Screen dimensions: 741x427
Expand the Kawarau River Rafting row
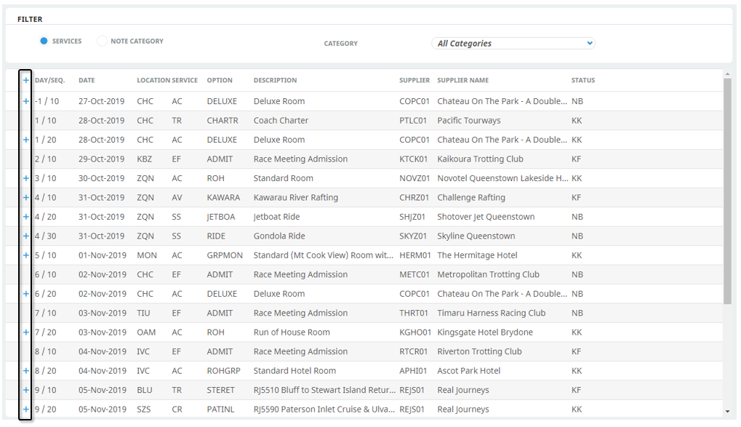point(26,198)
